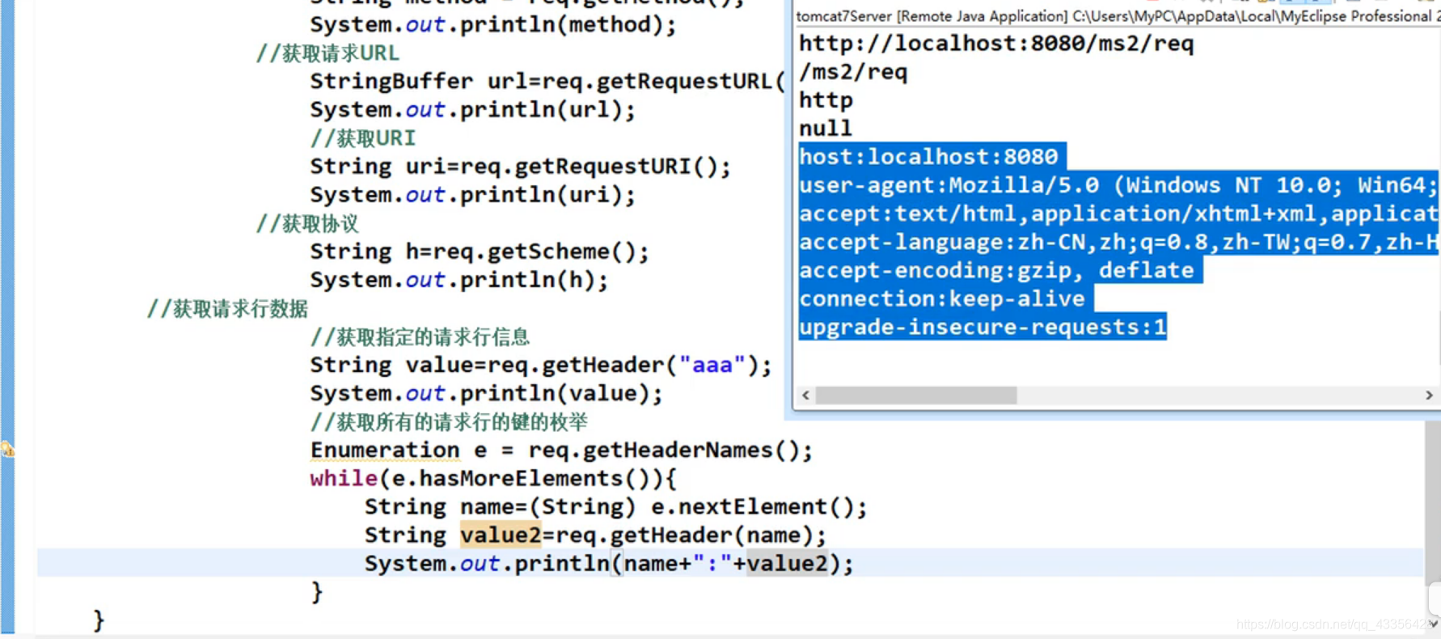Viewport: 1441px width, 639px height.
Task: Click the StringBuffer url=req.getRequestURL code line
Action: [x=547, y=82]
